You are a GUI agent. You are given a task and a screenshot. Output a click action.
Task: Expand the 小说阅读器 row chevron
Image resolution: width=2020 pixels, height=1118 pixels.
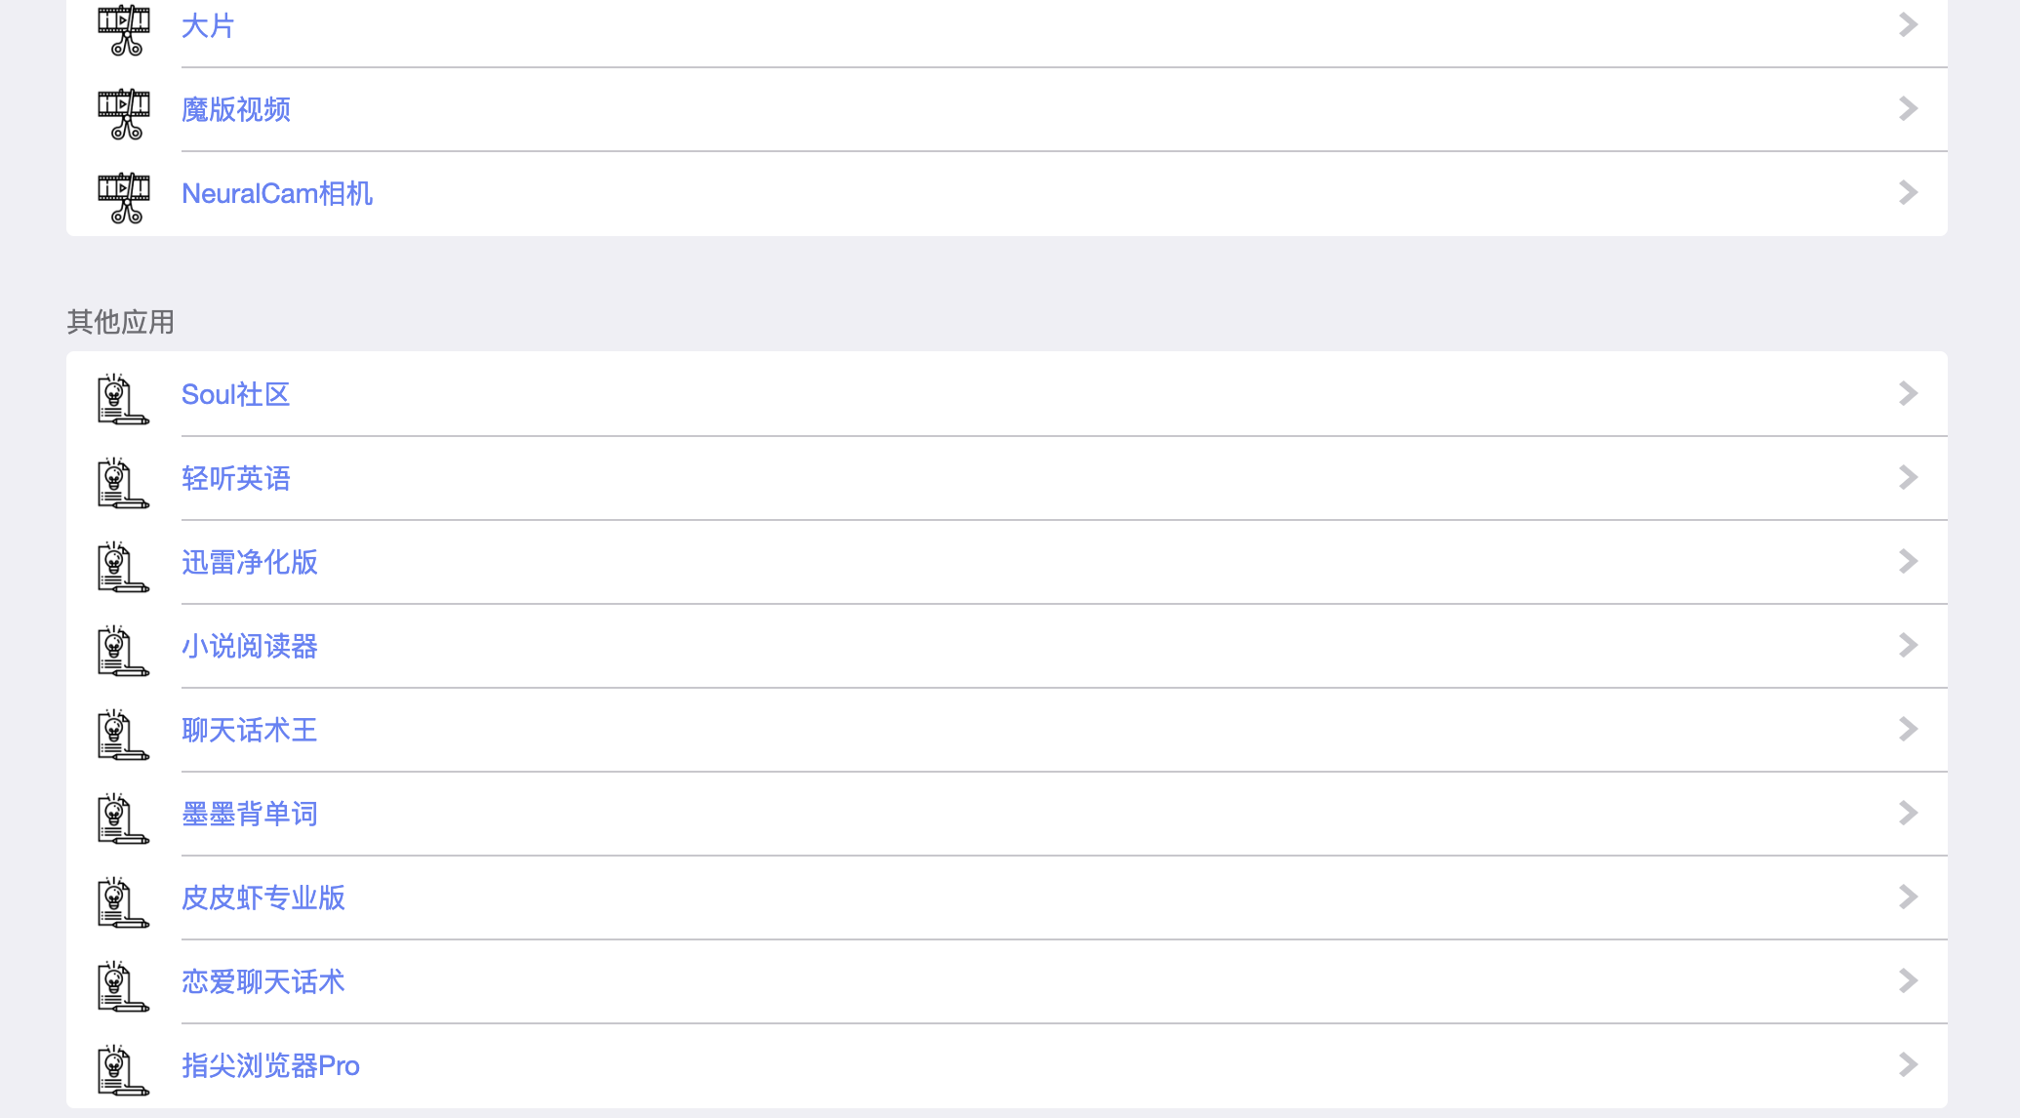click(x=1908, y=645)
